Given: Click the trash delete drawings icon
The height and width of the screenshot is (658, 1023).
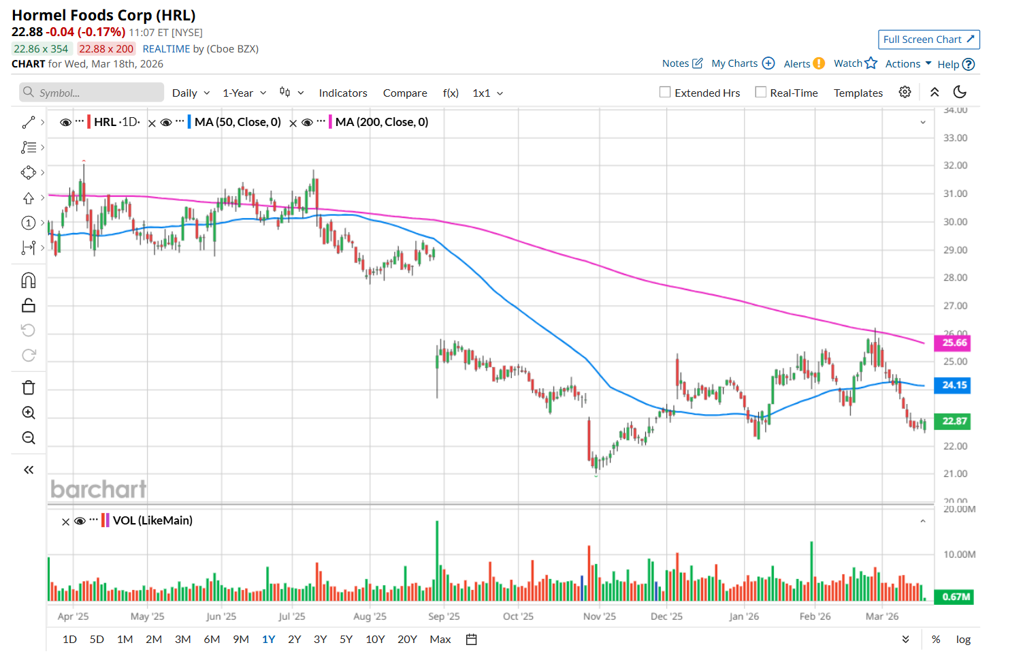Looking at the screenshot, I should click(29, 388).
